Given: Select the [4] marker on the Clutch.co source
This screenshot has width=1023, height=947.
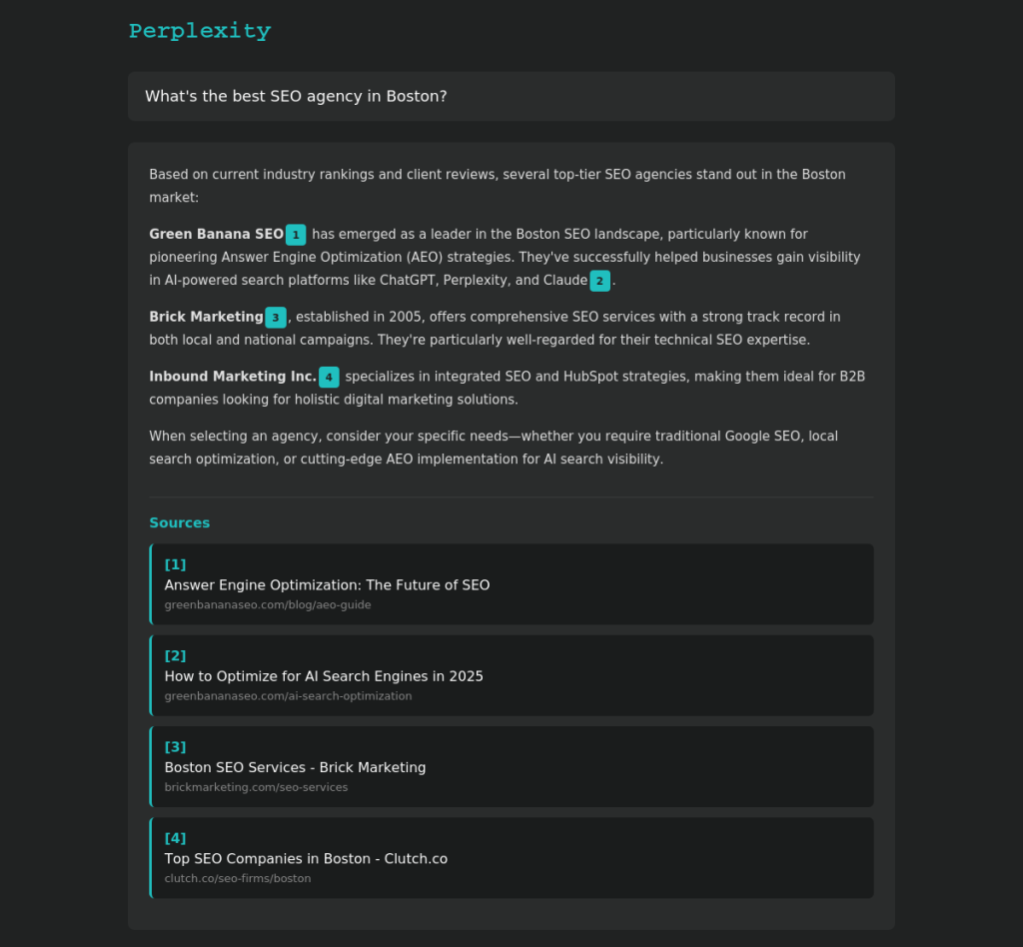Looking at the screenshot, I should [x=175, y=838].
